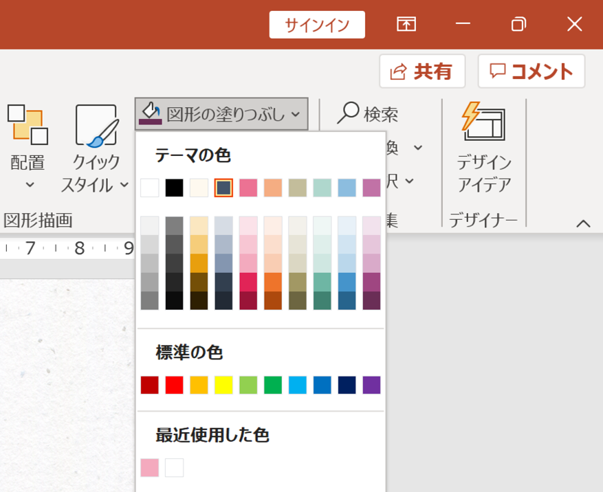603x492 pixels.
Task: Pick blue standard color
Action: pos(322,385)
